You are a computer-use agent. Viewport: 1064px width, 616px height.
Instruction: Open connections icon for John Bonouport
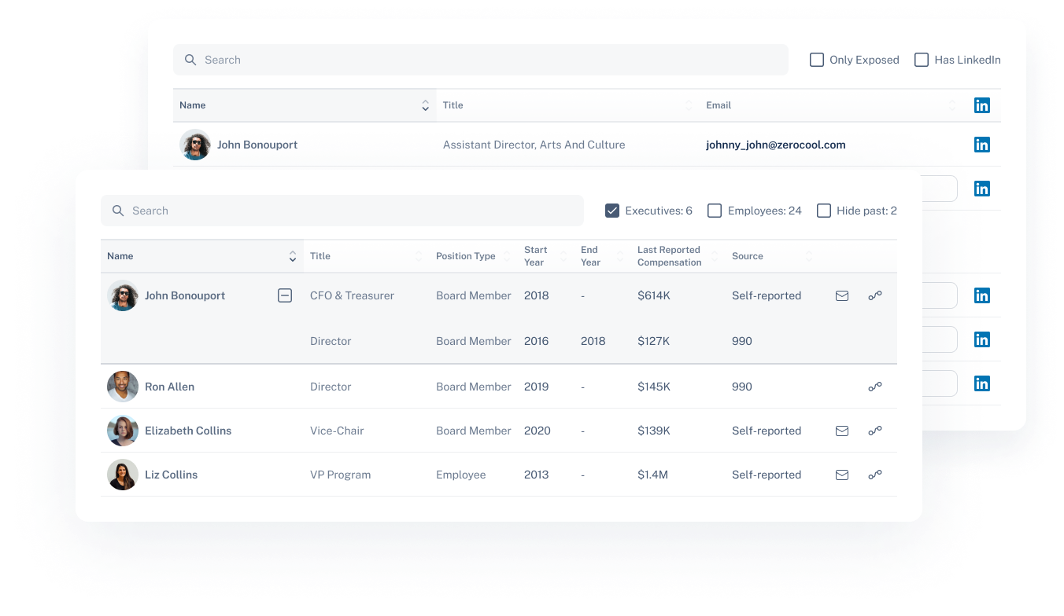pos(874,295)
